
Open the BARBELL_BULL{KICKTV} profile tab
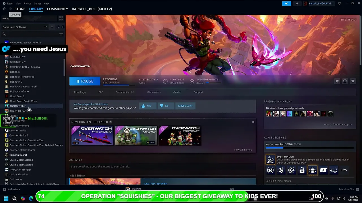[x=92, y=9]
